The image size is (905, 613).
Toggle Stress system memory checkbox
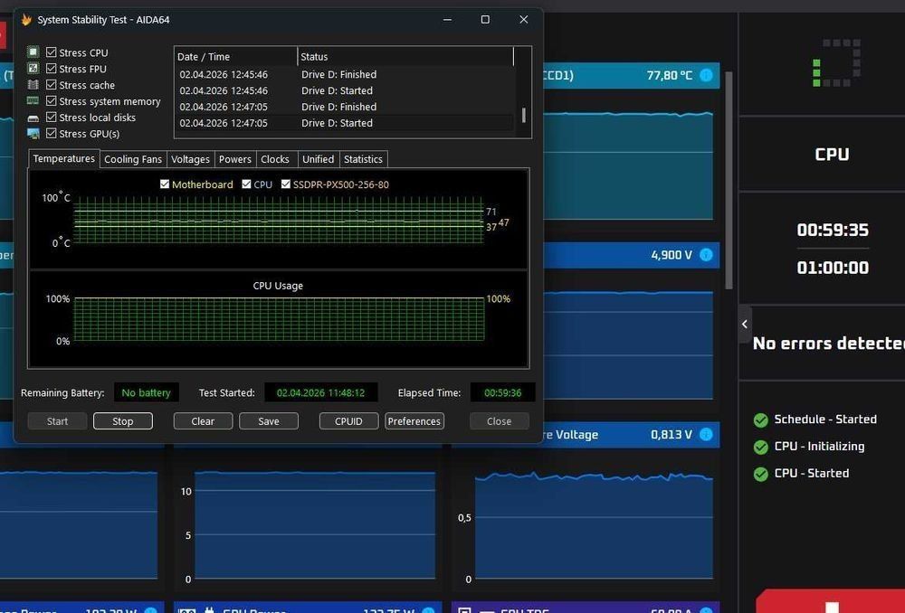click(x=52, y=101)
